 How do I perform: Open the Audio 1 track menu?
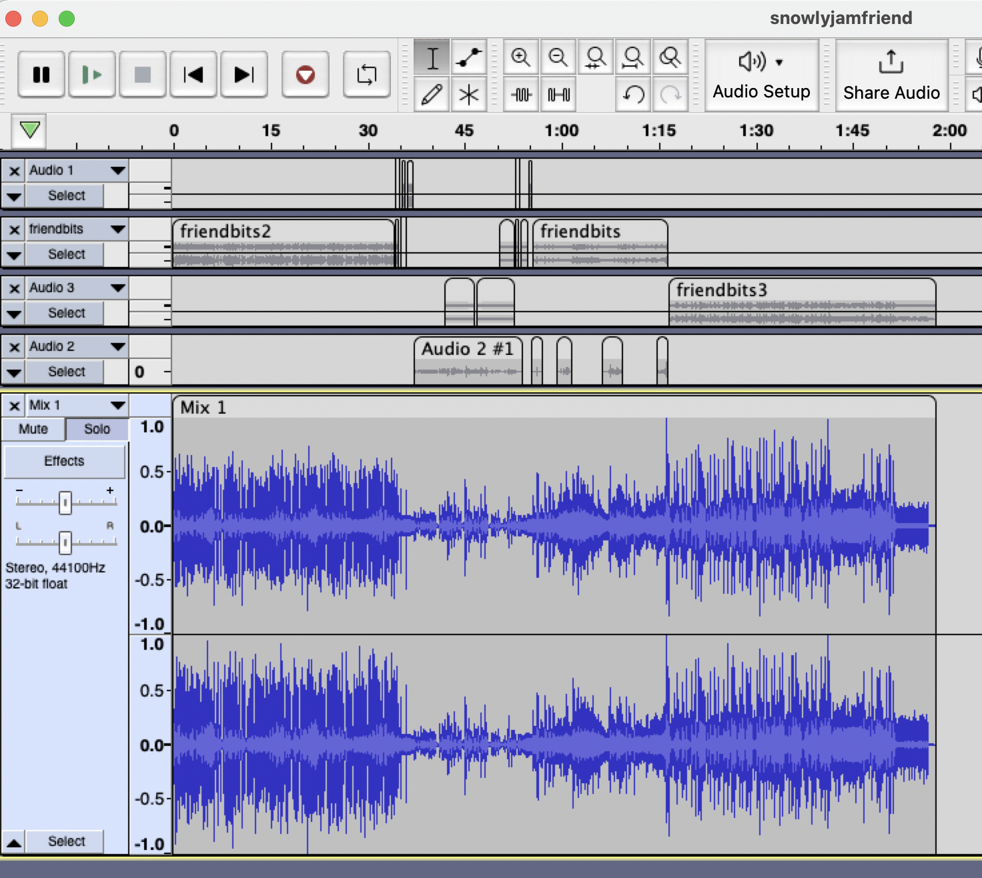tap(77, 171)
